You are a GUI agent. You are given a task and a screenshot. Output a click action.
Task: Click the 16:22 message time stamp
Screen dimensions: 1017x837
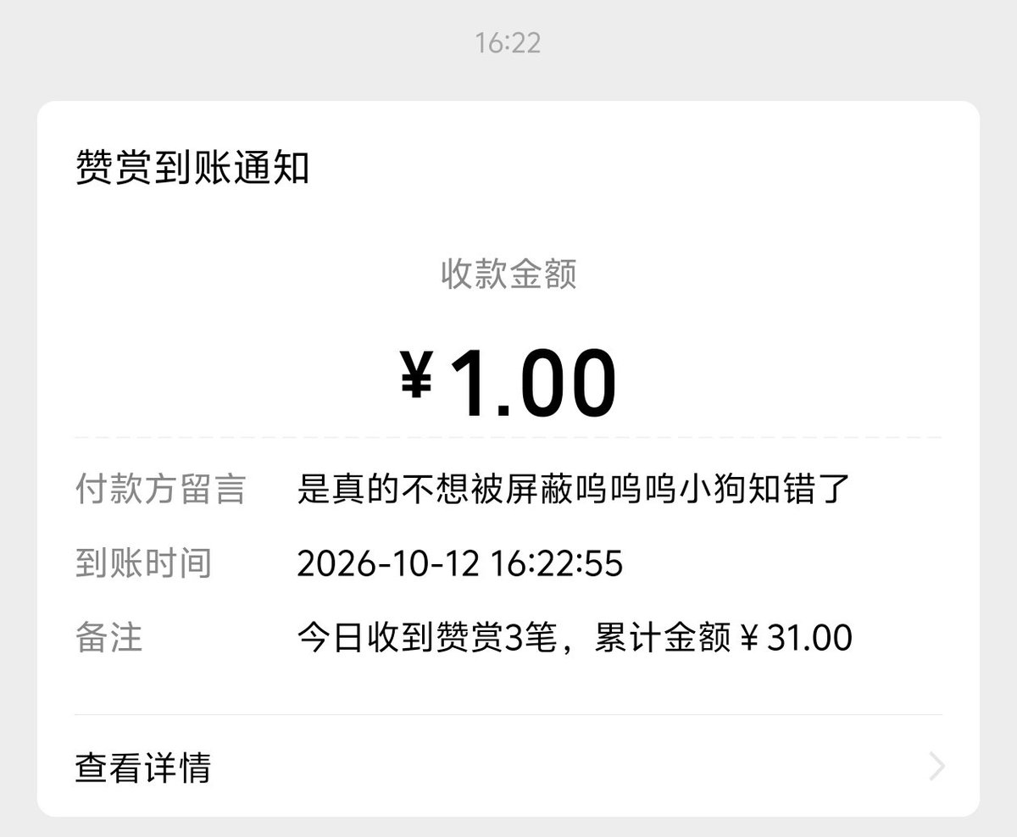(508, 42)
